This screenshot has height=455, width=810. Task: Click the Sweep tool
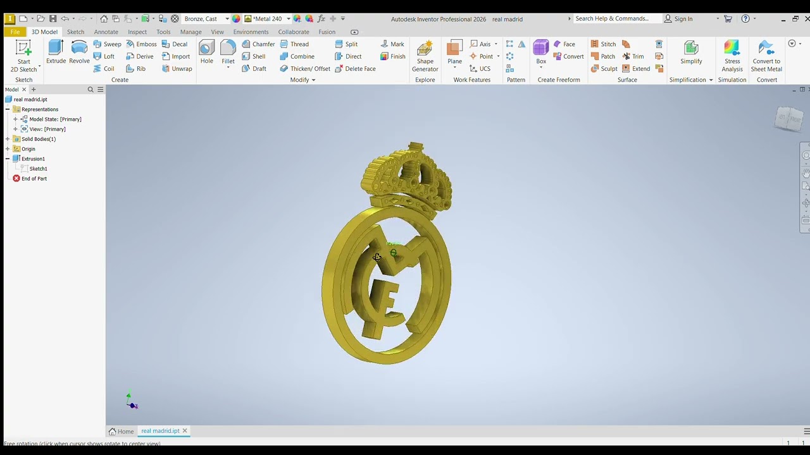[x=107, y=44]
